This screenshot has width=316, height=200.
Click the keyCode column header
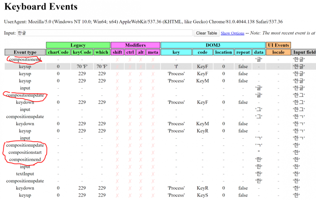tap(82, 52)
